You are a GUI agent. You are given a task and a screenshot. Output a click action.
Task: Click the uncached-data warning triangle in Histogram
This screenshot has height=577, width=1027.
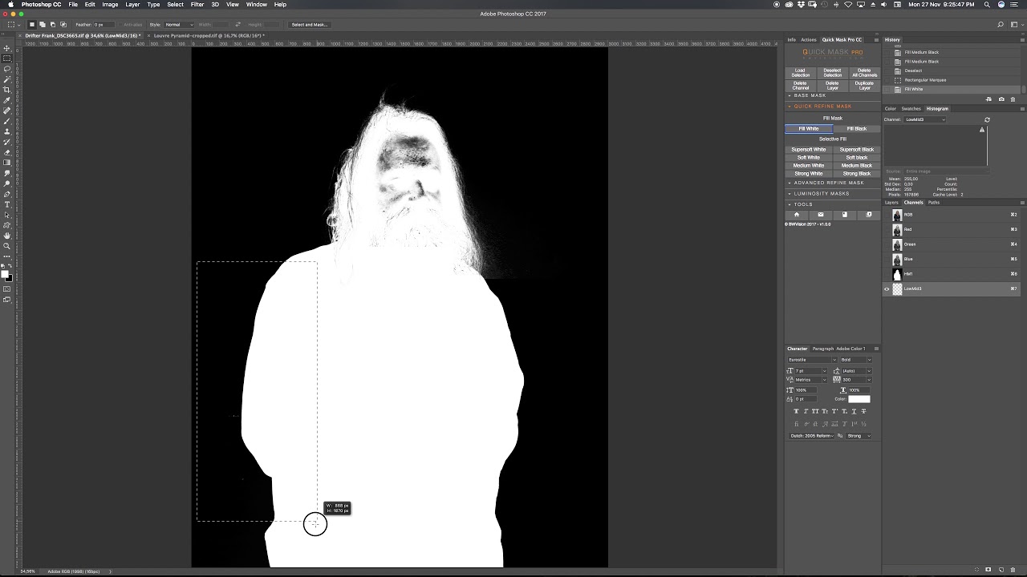click(982, 130)
